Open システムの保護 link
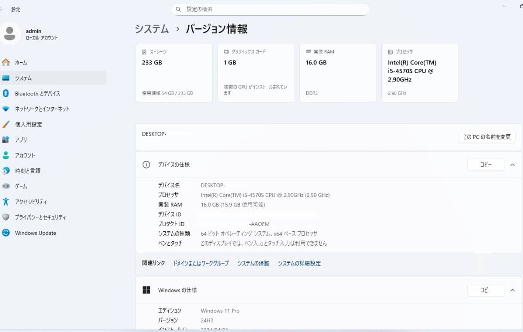The height and width of the screenshot is (332, 523). point(253,263)
